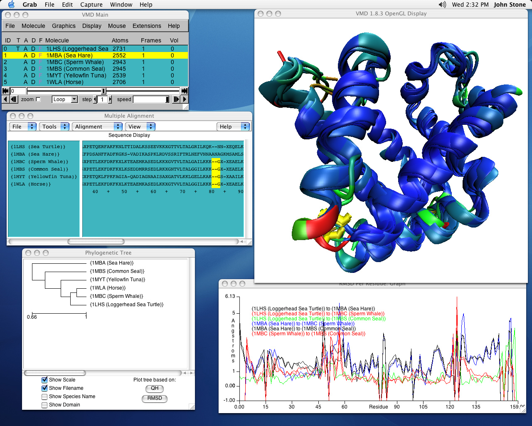Open the Tools dropdown in Multiple Alignment
The height and width of the screenshot is (426, 532).
[x=54, y=126]
